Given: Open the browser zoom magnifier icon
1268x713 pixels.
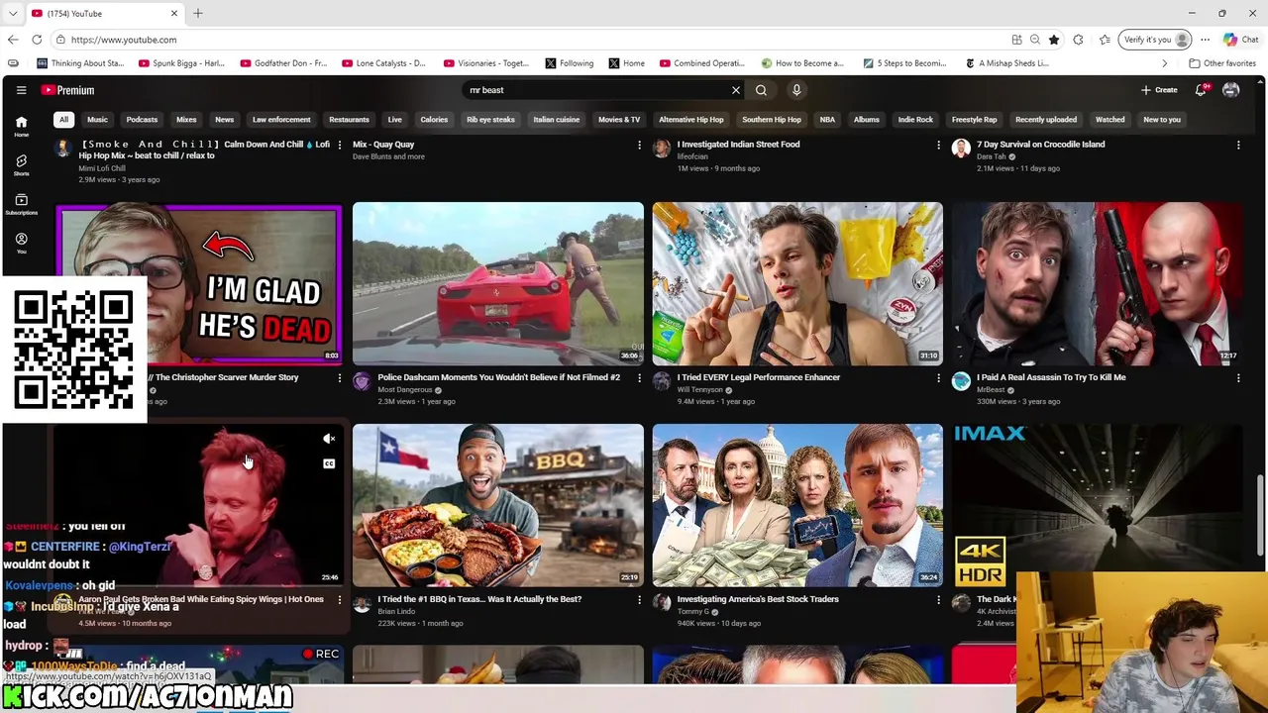Looking at the screenshot, I should pyautogui.click(x=1035, y=40).
